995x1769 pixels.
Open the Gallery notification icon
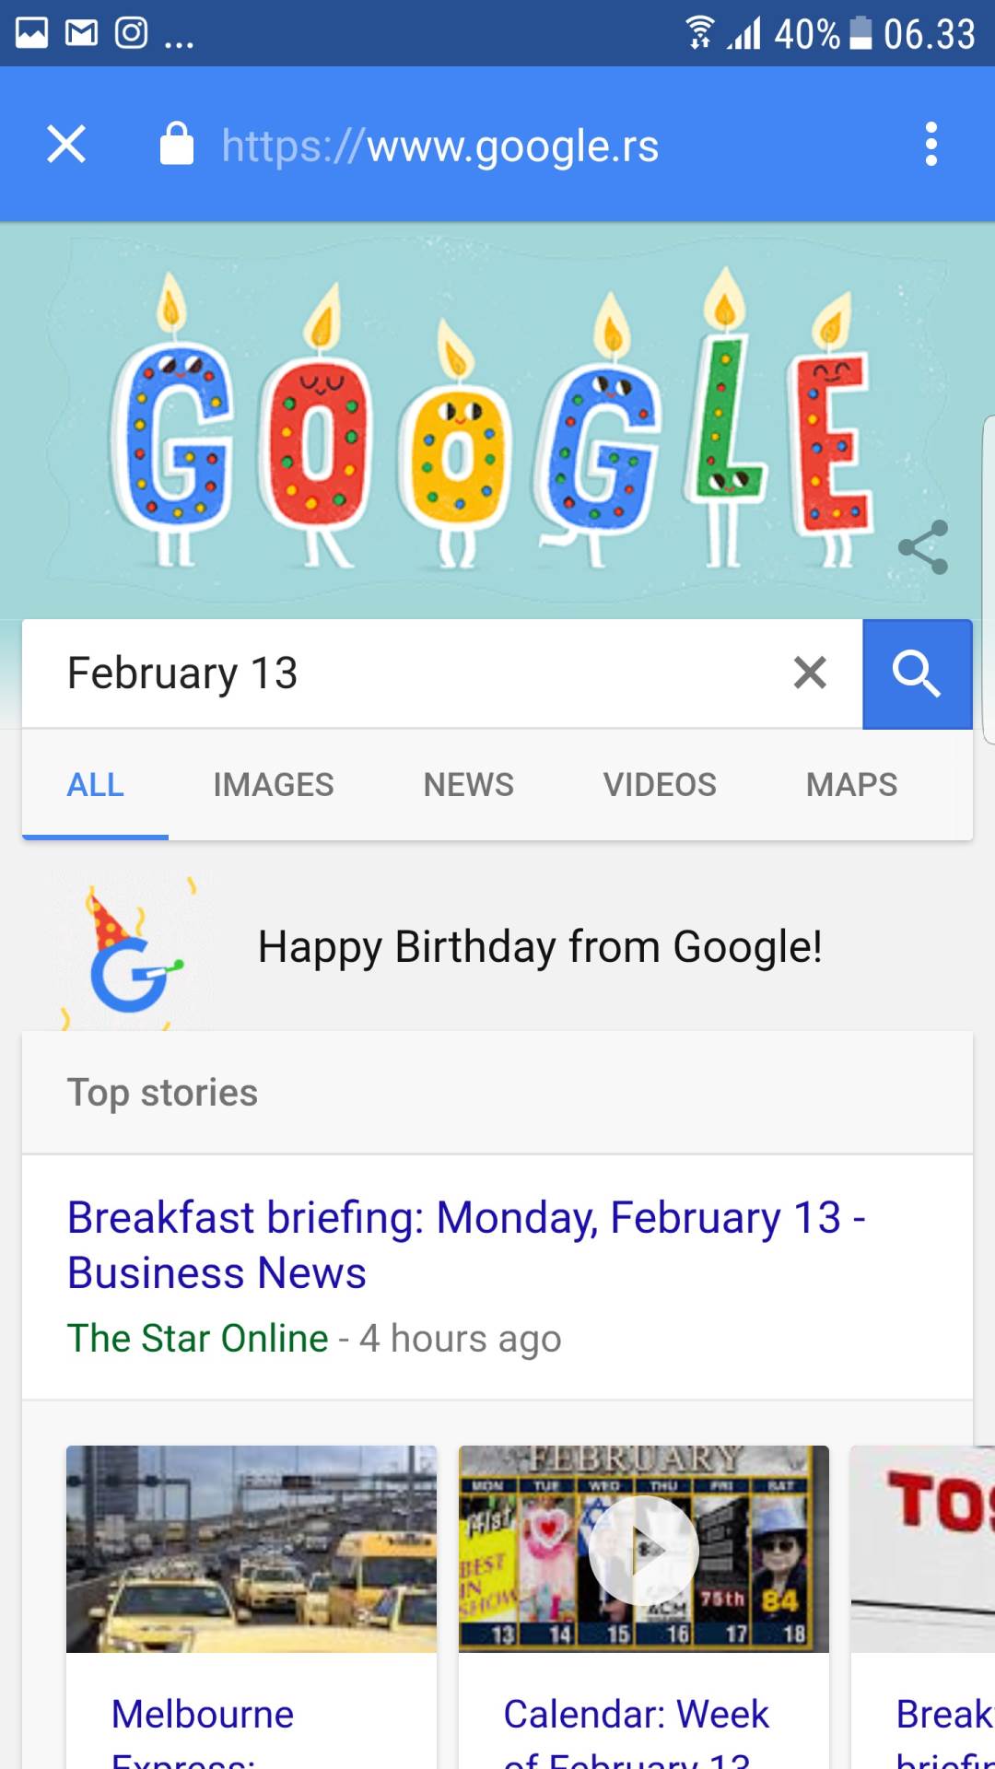tap(31, 31)
